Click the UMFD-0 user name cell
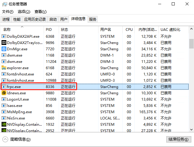 [x=108, y=74]
